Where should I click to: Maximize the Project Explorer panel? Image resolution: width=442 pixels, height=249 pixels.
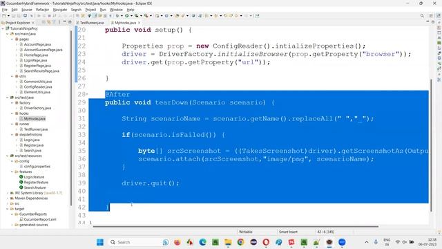(x=70, y=22)
